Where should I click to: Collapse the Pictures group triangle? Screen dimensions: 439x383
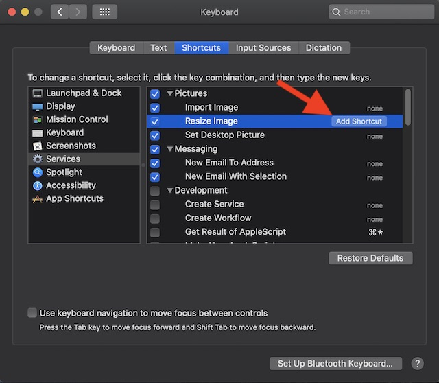click(x=170, y=93)
